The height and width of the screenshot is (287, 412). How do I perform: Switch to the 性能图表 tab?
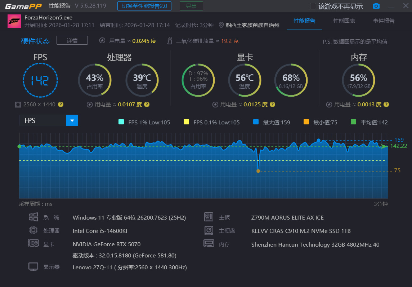click(x=344, y=21)
